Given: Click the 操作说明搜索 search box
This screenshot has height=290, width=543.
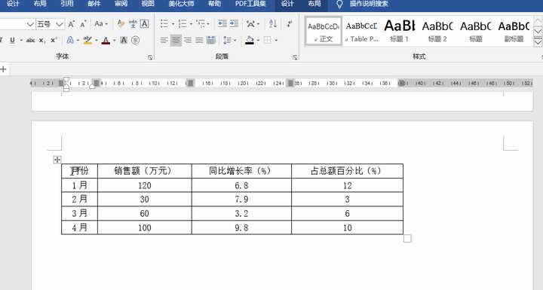Looking at the screenshot, I should click(x=369, y=4).
